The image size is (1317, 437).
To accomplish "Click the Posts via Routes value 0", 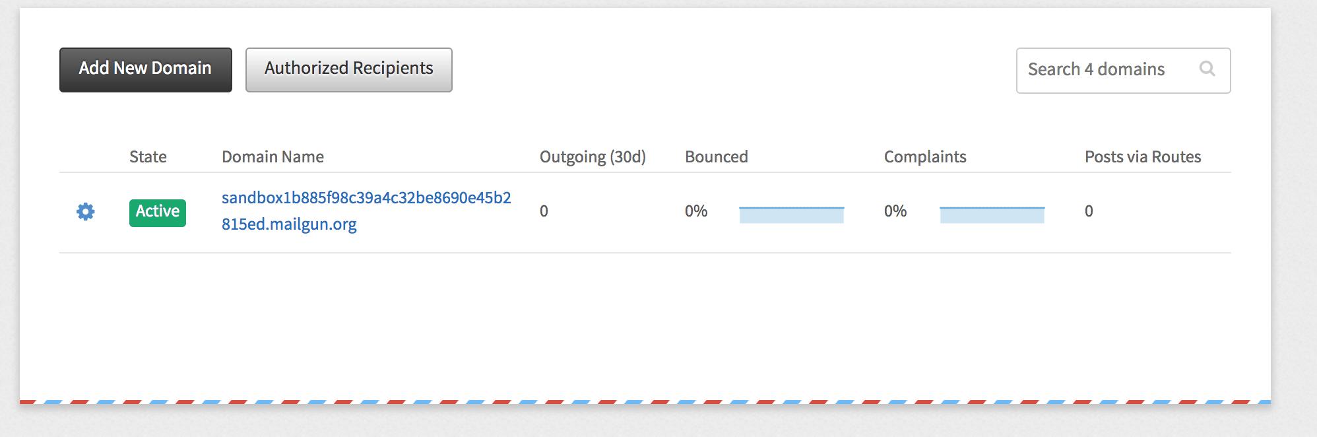I will click(x=1089, y=211).
